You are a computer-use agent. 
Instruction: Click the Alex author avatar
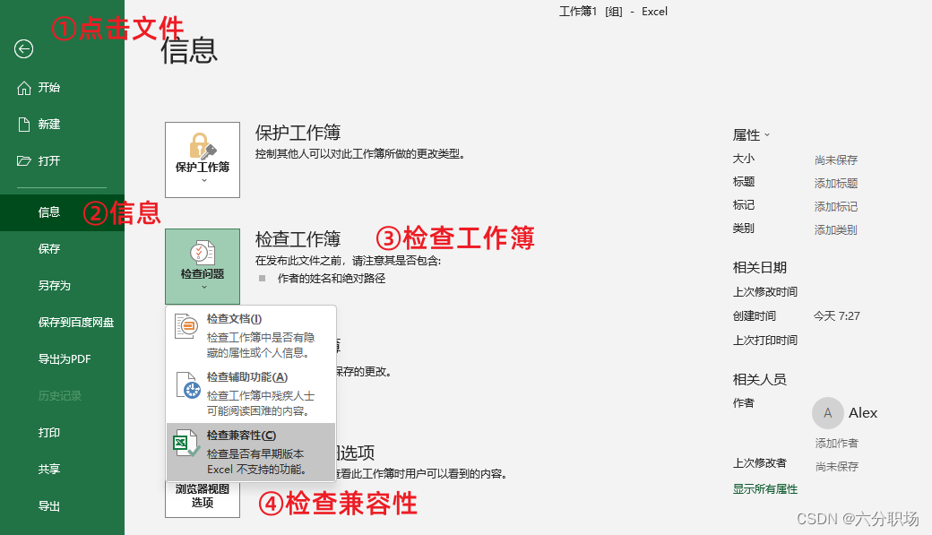click(828, 413)
